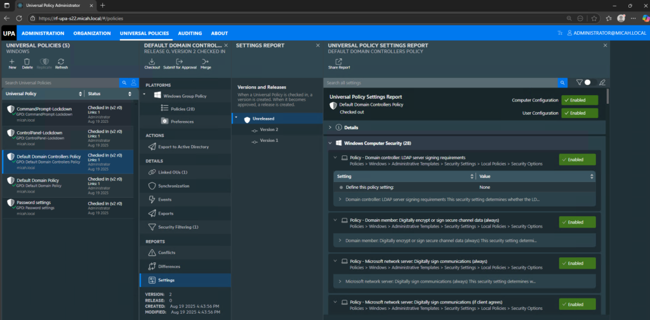Click Submit for Approval icon
The width and height of the screenshot is (650, 320).
click(180, 61)
